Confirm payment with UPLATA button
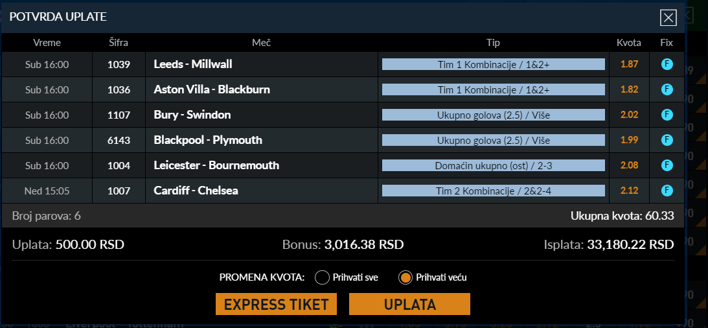The image size is (708, 328). (x=409, y=304)
